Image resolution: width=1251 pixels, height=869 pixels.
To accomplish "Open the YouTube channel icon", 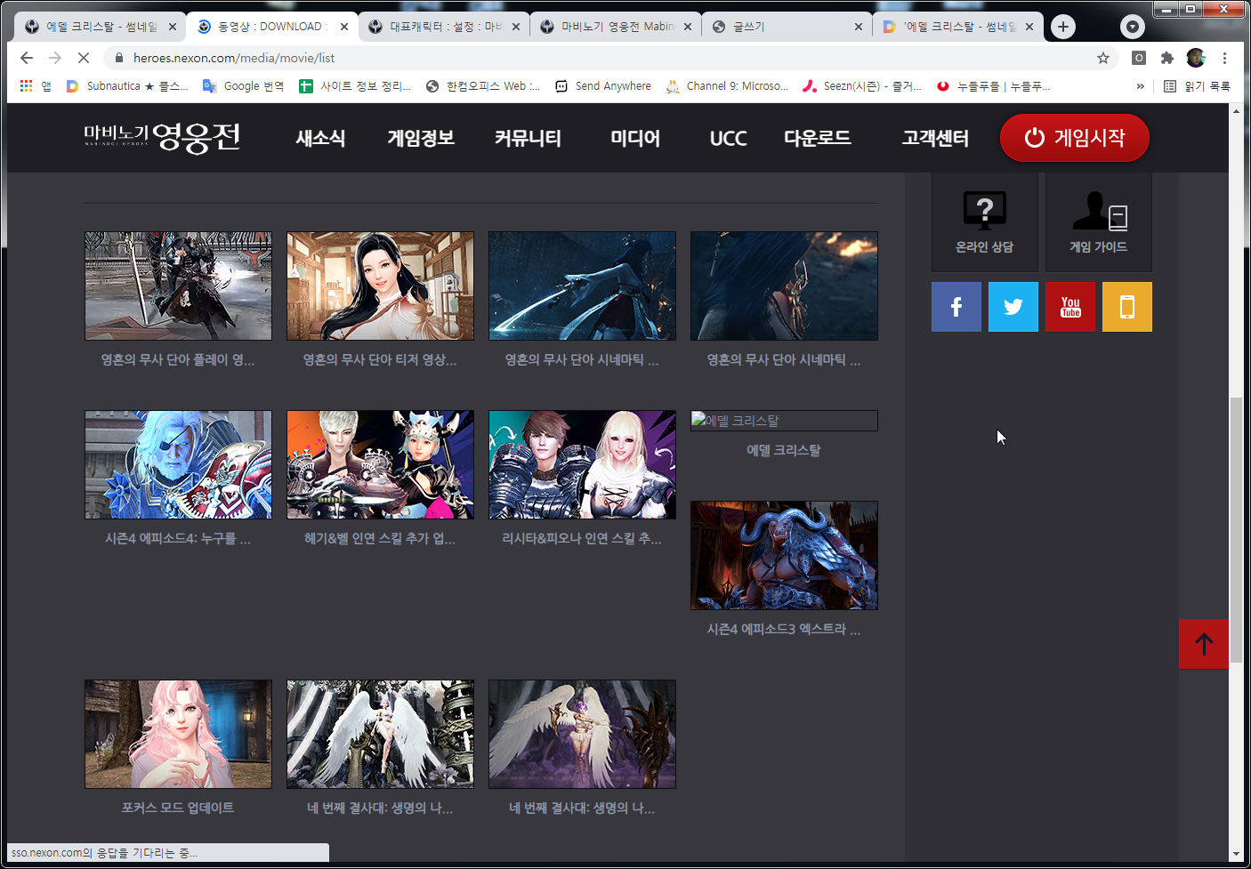I will [1069, 307].
